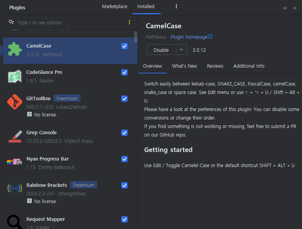This screenshot has height=229, width=302.
Task: Click the Disable button for CamelCase
Action: (161, 50)
